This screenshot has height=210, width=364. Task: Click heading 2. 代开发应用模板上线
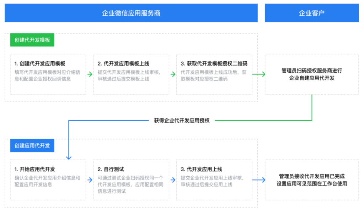point(123,63)
